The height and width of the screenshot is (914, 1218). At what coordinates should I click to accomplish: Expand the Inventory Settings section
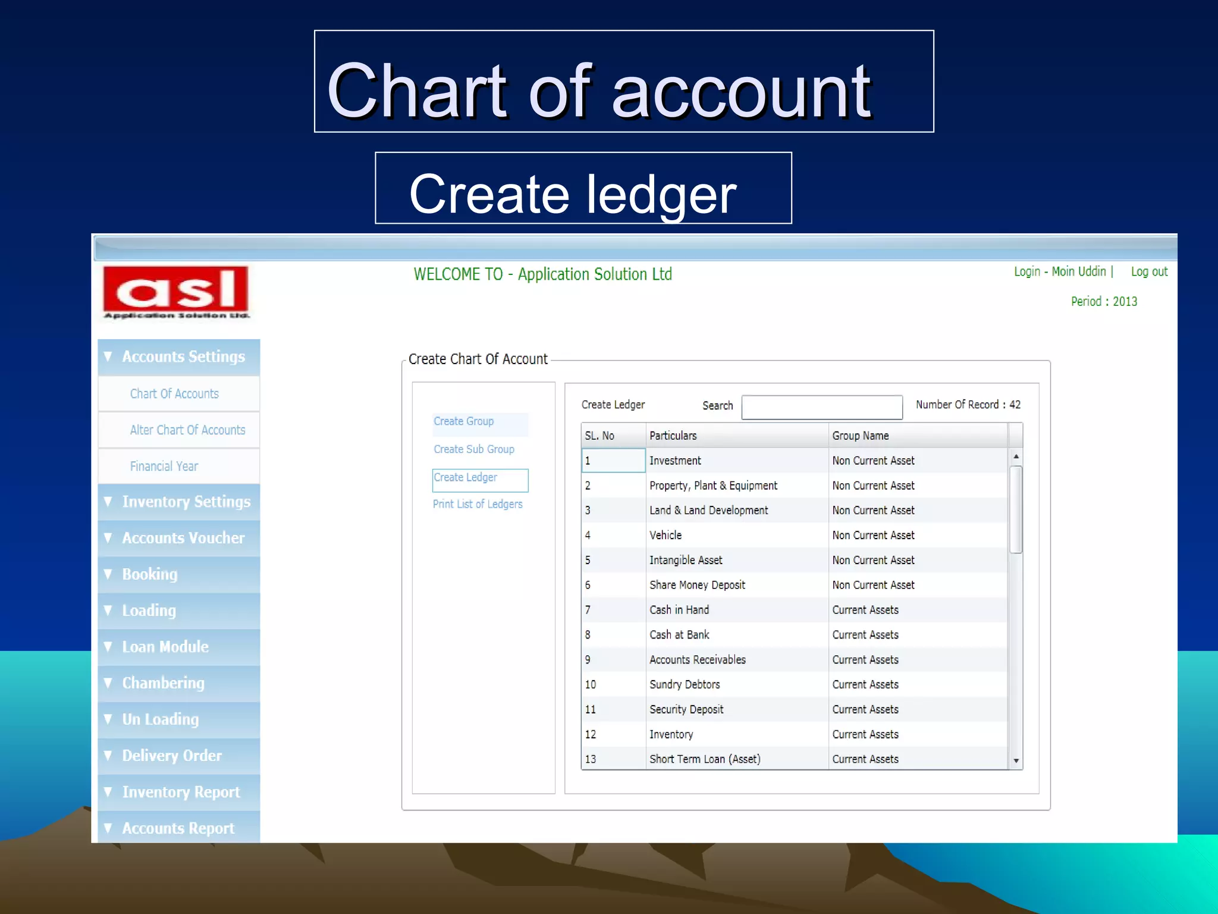[179, 502]
